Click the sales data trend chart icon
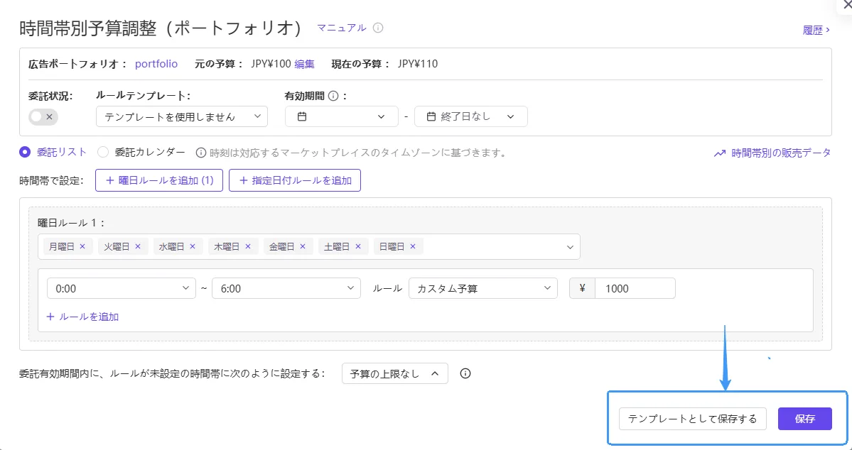This screenshot has width=852, height=450. tap(720, 153)
